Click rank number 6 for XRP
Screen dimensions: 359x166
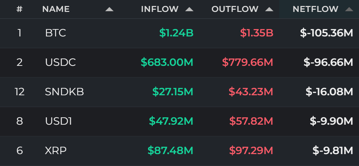[20, 151]
